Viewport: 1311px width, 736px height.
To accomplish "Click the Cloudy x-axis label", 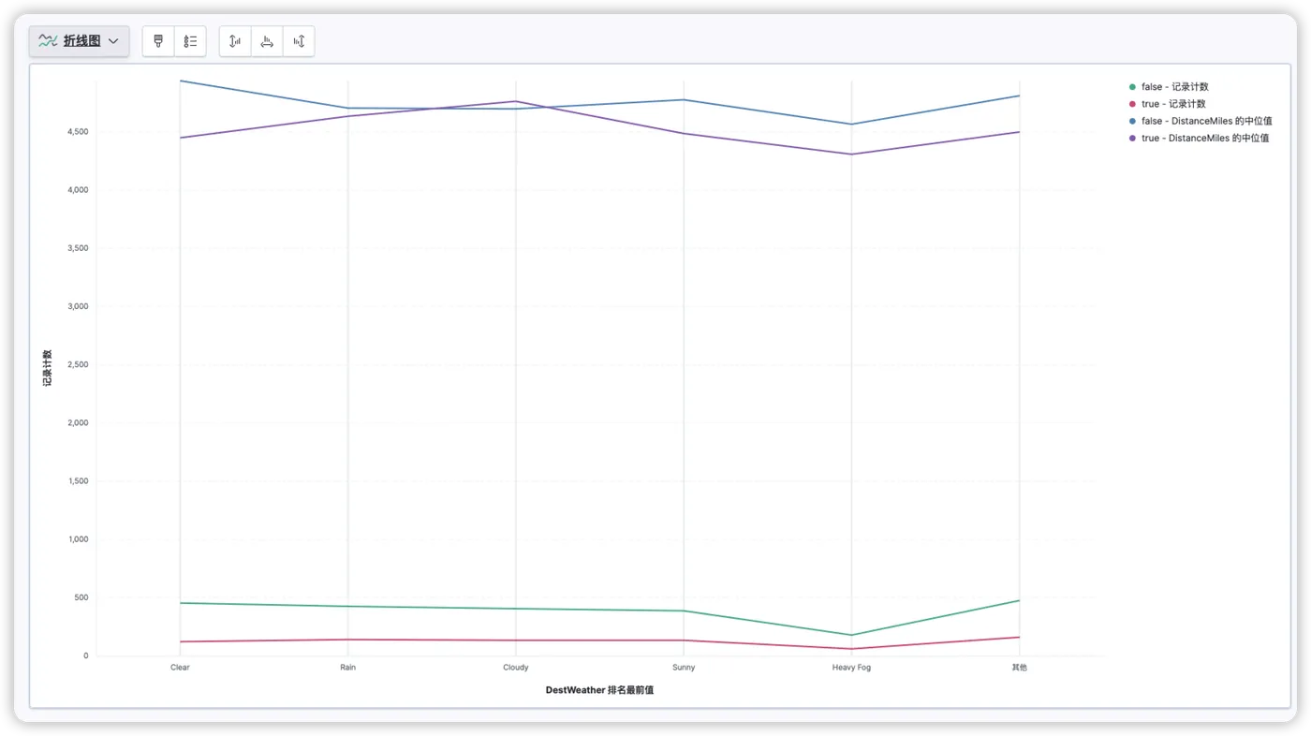I will [x=515, y=668].
